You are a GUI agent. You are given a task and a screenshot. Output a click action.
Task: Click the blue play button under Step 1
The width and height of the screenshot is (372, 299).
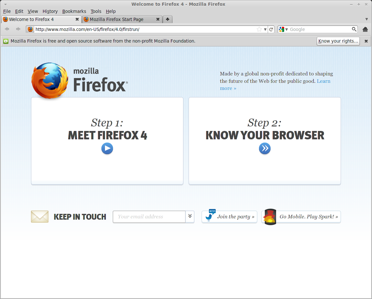click(x=107, y=149)
